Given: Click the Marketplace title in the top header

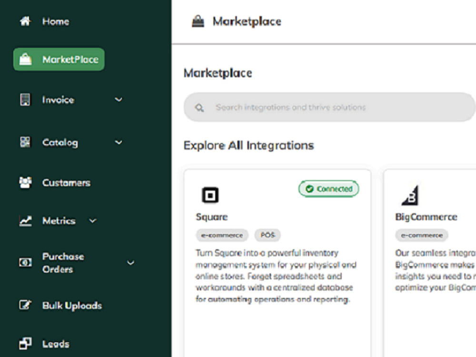Looking at the screenshot, I should 247,21.
